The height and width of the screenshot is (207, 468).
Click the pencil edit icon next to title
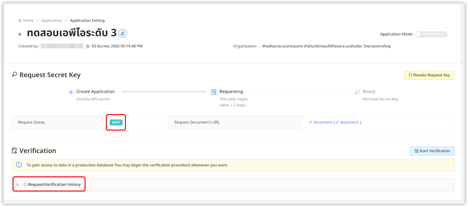click(123, 33)
